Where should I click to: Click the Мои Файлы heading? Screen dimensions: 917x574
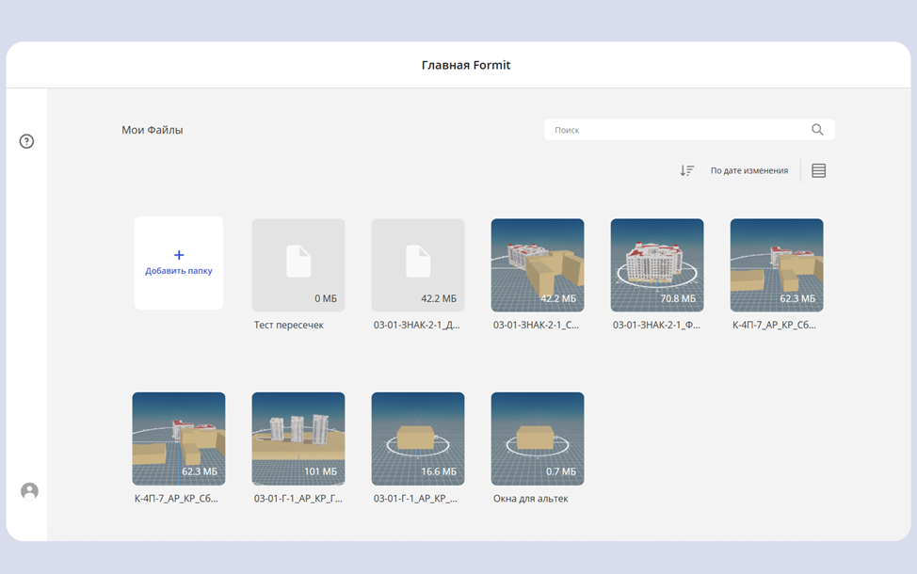[153, 130]
